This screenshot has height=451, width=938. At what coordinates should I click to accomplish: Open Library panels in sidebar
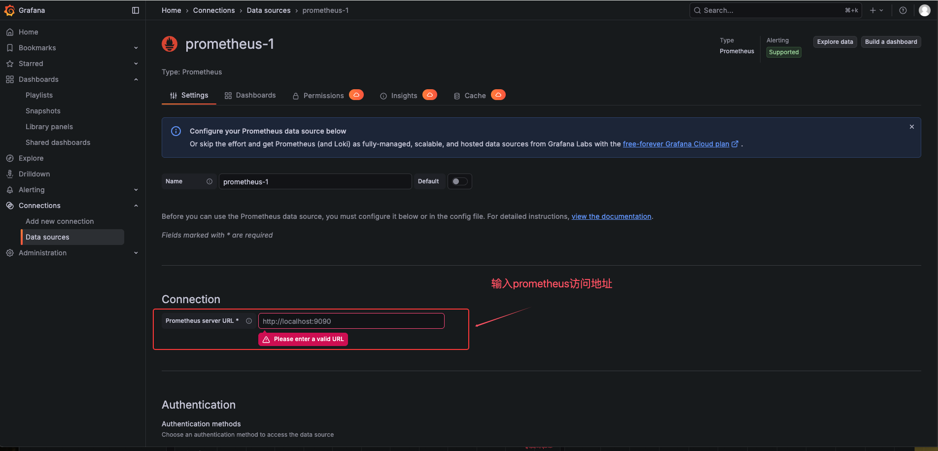49,127
